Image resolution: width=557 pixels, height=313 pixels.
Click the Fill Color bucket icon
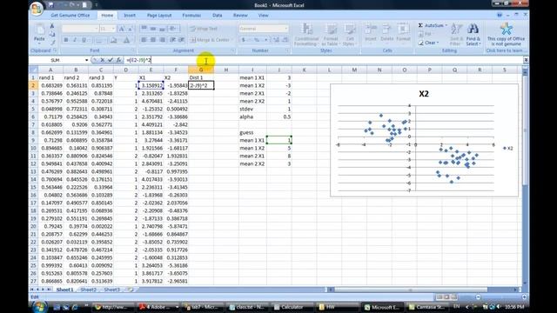tap(113, 40)
